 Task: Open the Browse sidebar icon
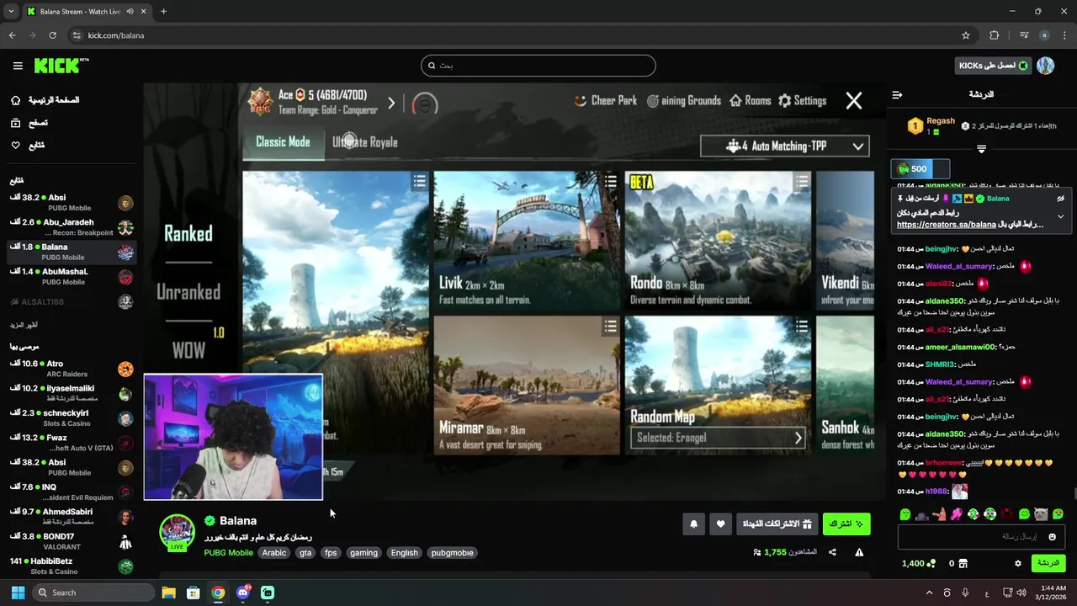pos(15,123)
